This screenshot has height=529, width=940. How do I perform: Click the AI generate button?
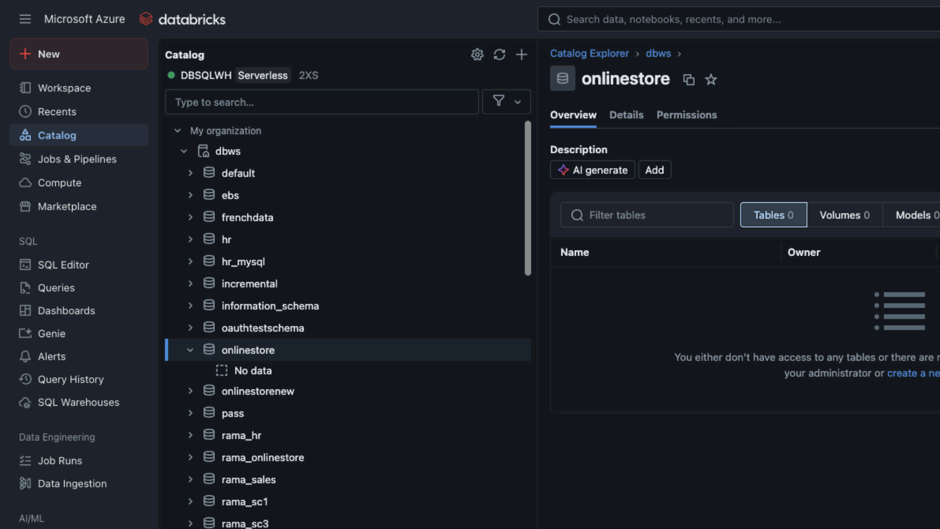(592, 170)
